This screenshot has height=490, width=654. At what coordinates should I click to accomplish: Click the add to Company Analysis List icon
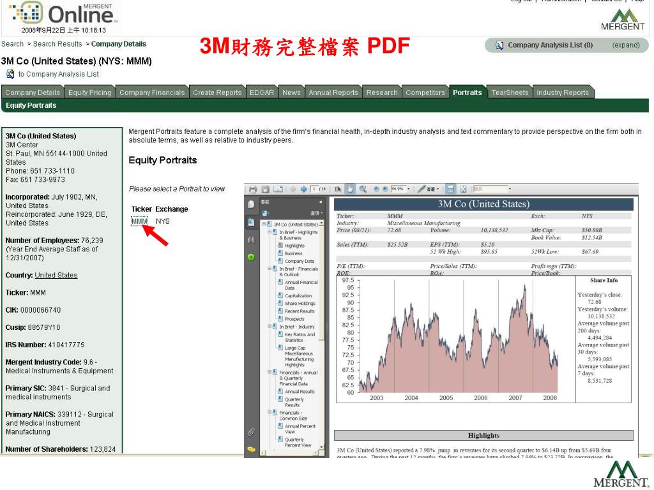click(10, 74)
